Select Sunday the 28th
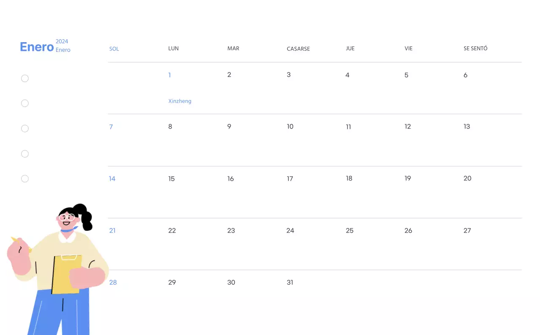The height and width of the screenshot is (335, 540). click(113, 282)
